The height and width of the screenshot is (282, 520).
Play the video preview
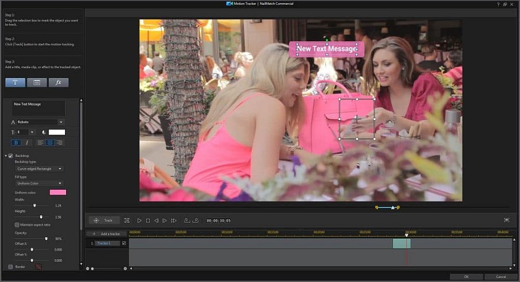tap(139, 221)
